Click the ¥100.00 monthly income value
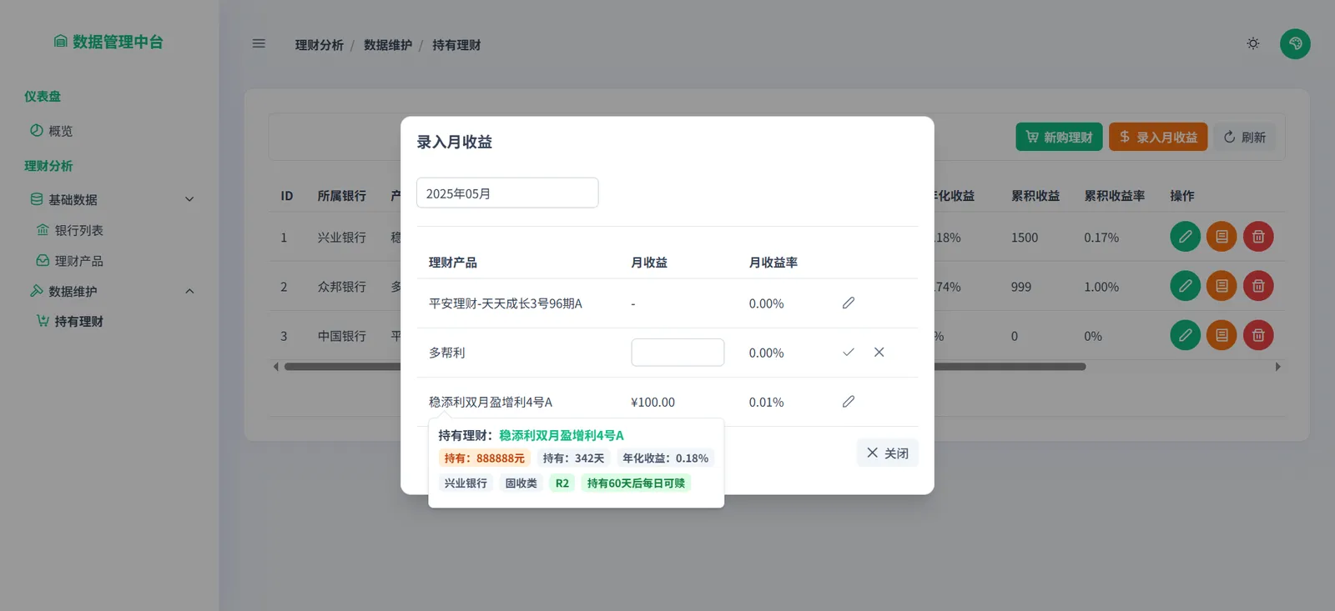 tap(652, 402)
